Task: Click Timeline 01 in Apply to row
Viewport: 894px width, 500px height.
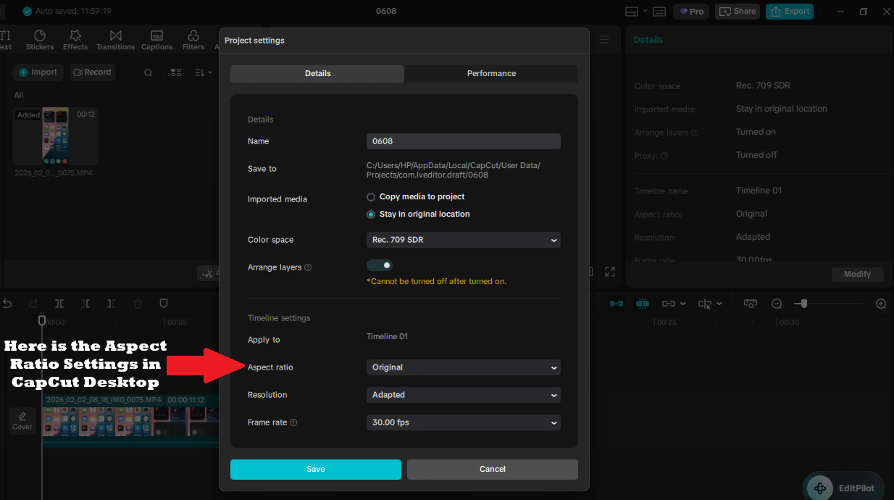Action: click(x=387, y=337)
